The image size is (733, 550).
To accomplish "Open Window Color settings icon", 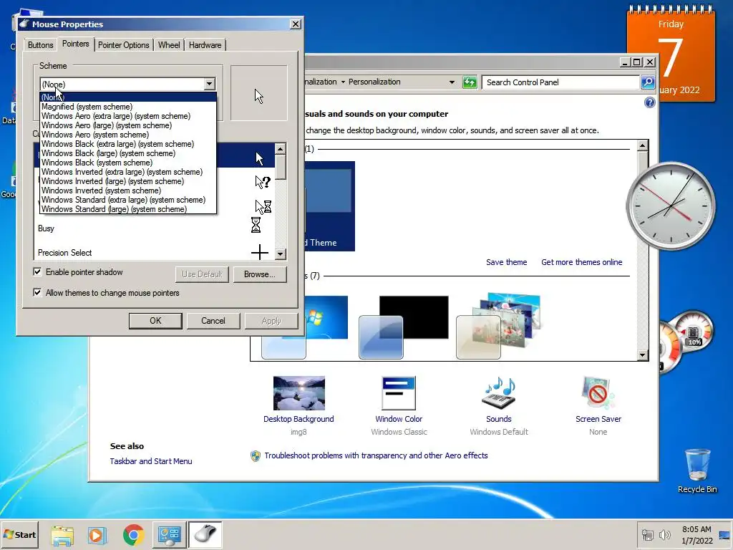I will point(399,393).
